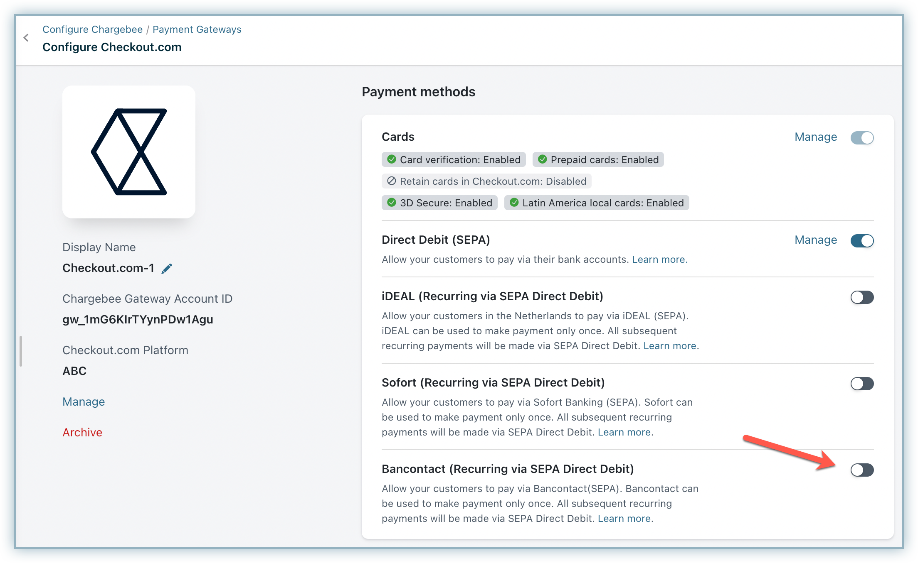Select the gateway ID gw_1mG6KIrTYynPDw1Agu
This screenshot has height=563, width=918.
pyautogui.click(x=138, y=320)
